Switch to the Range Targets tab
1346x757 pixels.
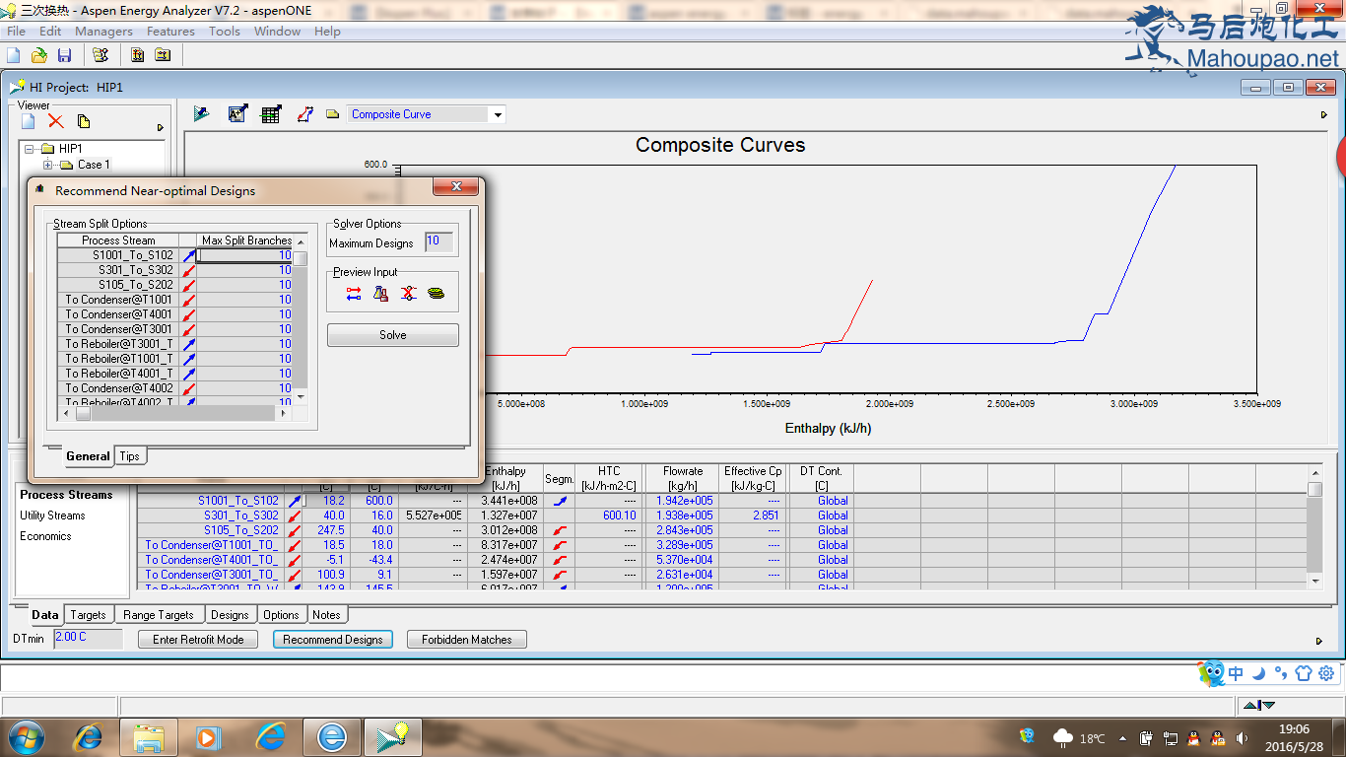(159, 615)
